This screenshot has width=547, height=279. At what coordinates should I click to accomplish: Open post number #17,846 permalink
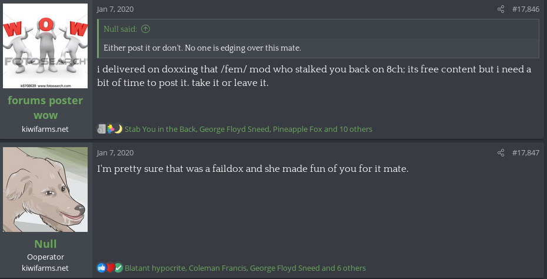coord(525,9)
